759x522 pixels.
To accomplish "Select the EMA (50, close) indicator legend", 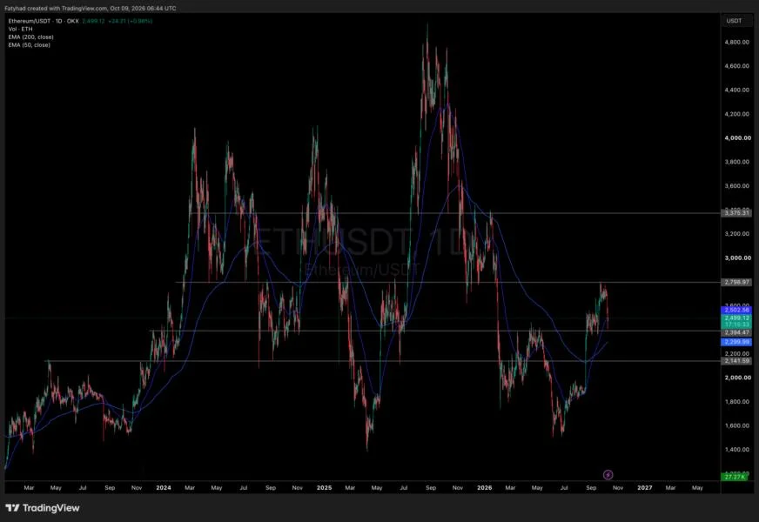I will 29,45.
